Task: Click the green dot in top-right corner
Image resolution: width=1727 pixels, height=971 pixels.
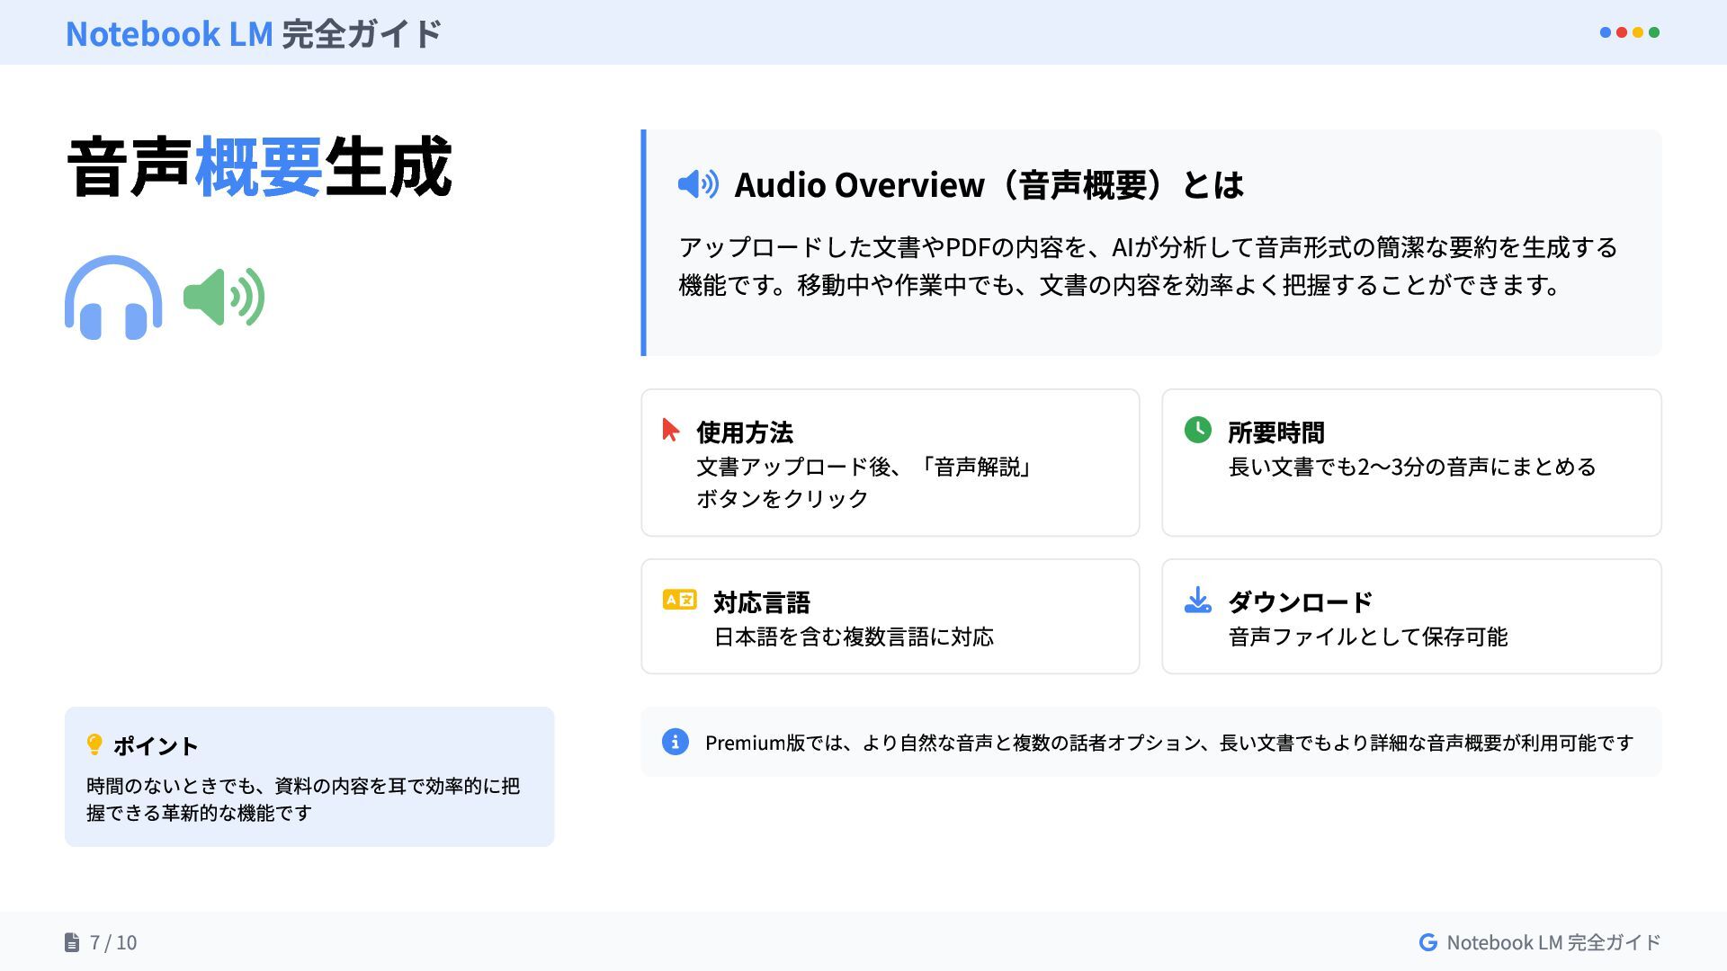Action: tap(1654, 32)
